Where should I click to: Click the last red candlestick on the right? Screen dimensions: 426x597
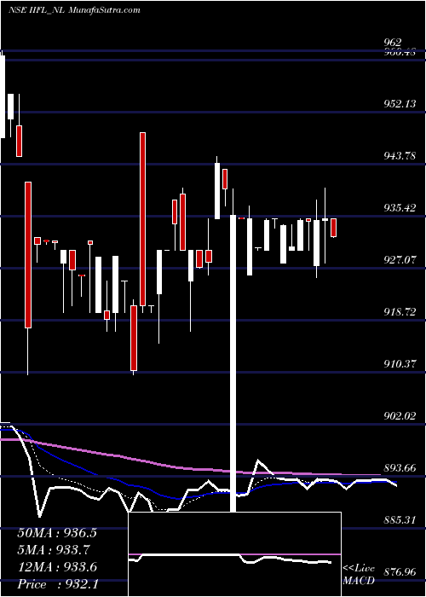tap(333, 228)
